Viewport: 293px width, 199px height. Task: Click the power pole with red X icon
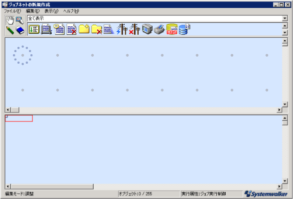pos(135,29)
